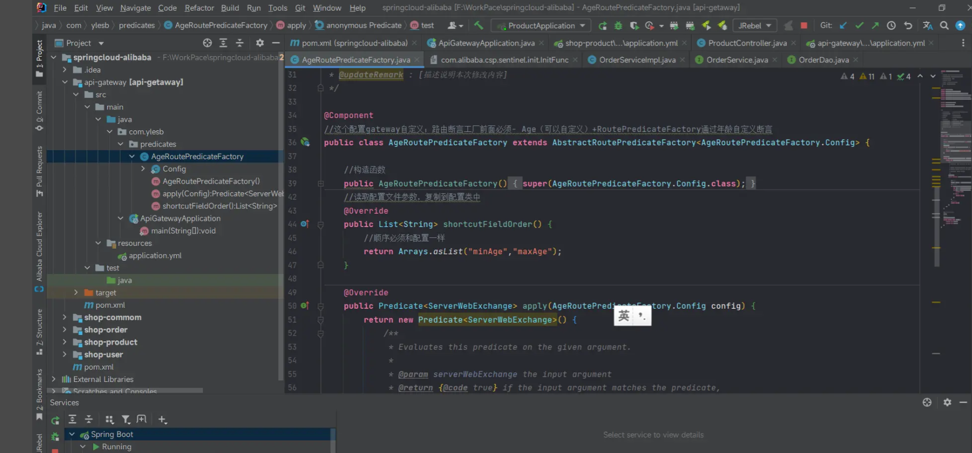Close the ApiGatewayApplication.java tab
972x453 pixels.
click(541, 43)
